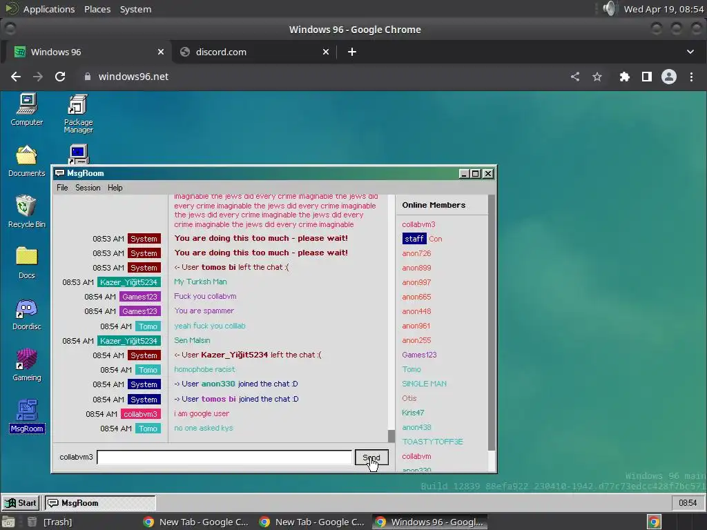
Task: Click the MsgRoom title bar chat icon
Action: point(59,173)
